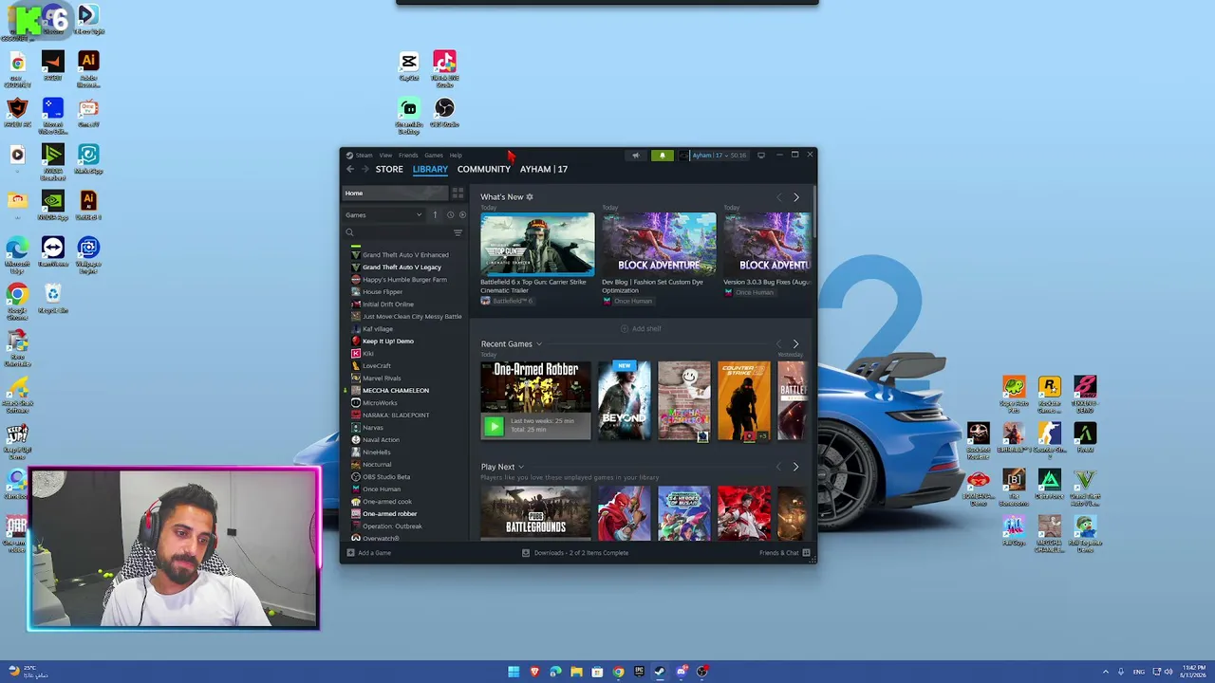The width and height of the screenshot is (1215, 683).
Task: Go to the STORE tab
Action: click(389, 169)
